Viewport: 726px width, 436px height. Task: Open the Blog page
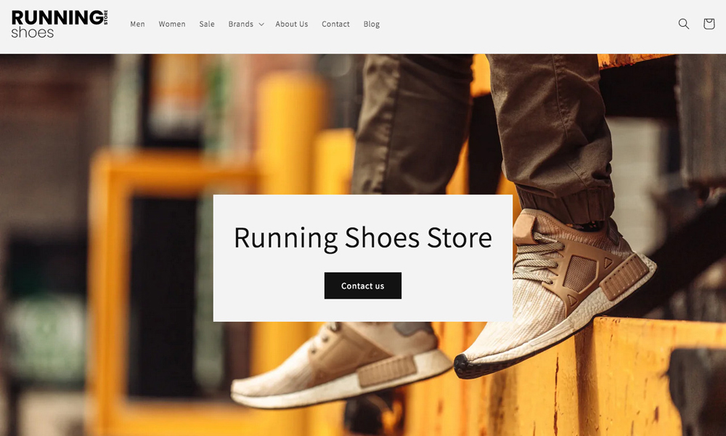point(371,24)
